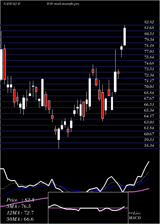Click the 64.17 price axis label
Screen dimensions: 160x224
[149, 116]
